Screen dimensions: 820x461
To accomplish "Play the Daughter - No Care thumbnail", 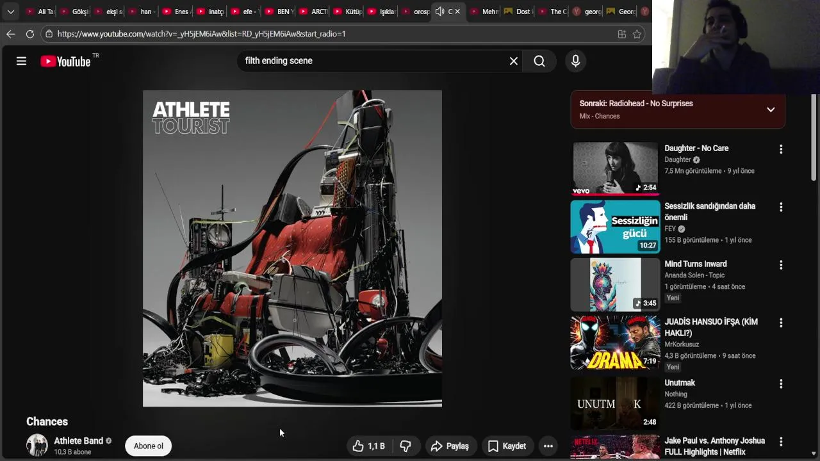I will [x=615, y=168].
